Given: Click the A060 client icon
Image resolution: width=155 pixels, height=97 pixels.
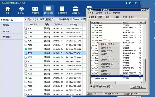Looking at the screenshot, I should pos(26,90).
